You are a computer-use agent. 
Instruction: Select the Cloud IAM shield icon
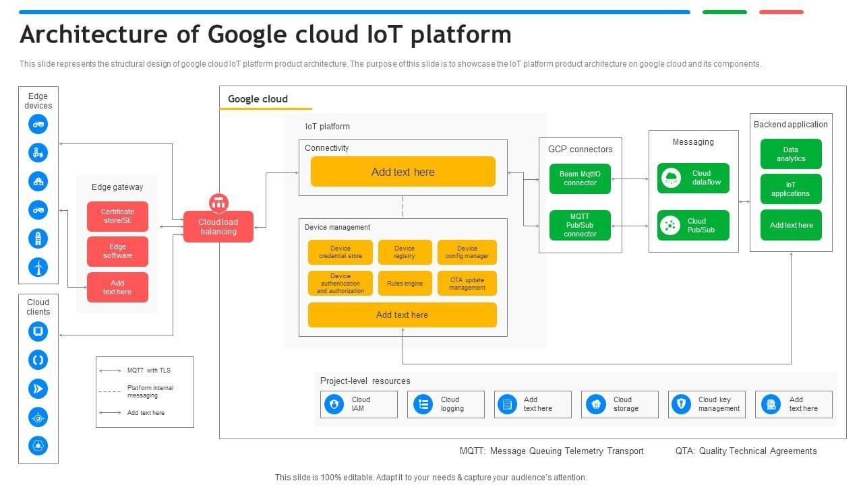point(334,404)
